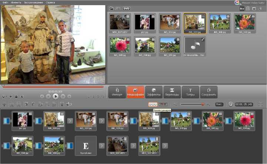Image resolution: width=267 pixels, height=164 pixels.
Task: Toggle storyboard mode view button
Action: point(153,105)
